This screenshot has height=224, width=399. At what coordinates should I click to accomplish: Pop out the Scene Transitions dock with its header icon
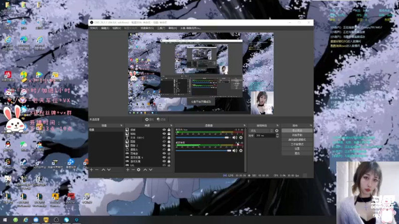pos(277,125)
